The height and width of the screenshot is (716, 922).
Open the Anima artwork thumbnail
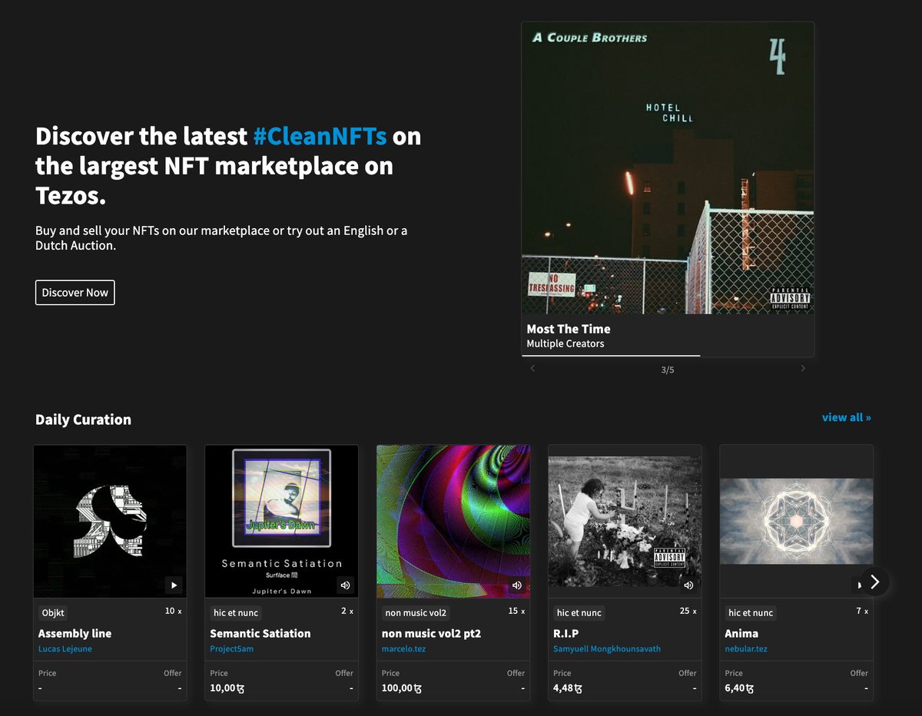(796, 522)
